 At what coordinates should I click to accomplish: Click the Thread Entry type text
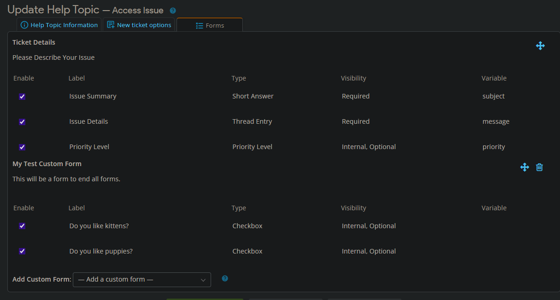[x=252, y=121]
